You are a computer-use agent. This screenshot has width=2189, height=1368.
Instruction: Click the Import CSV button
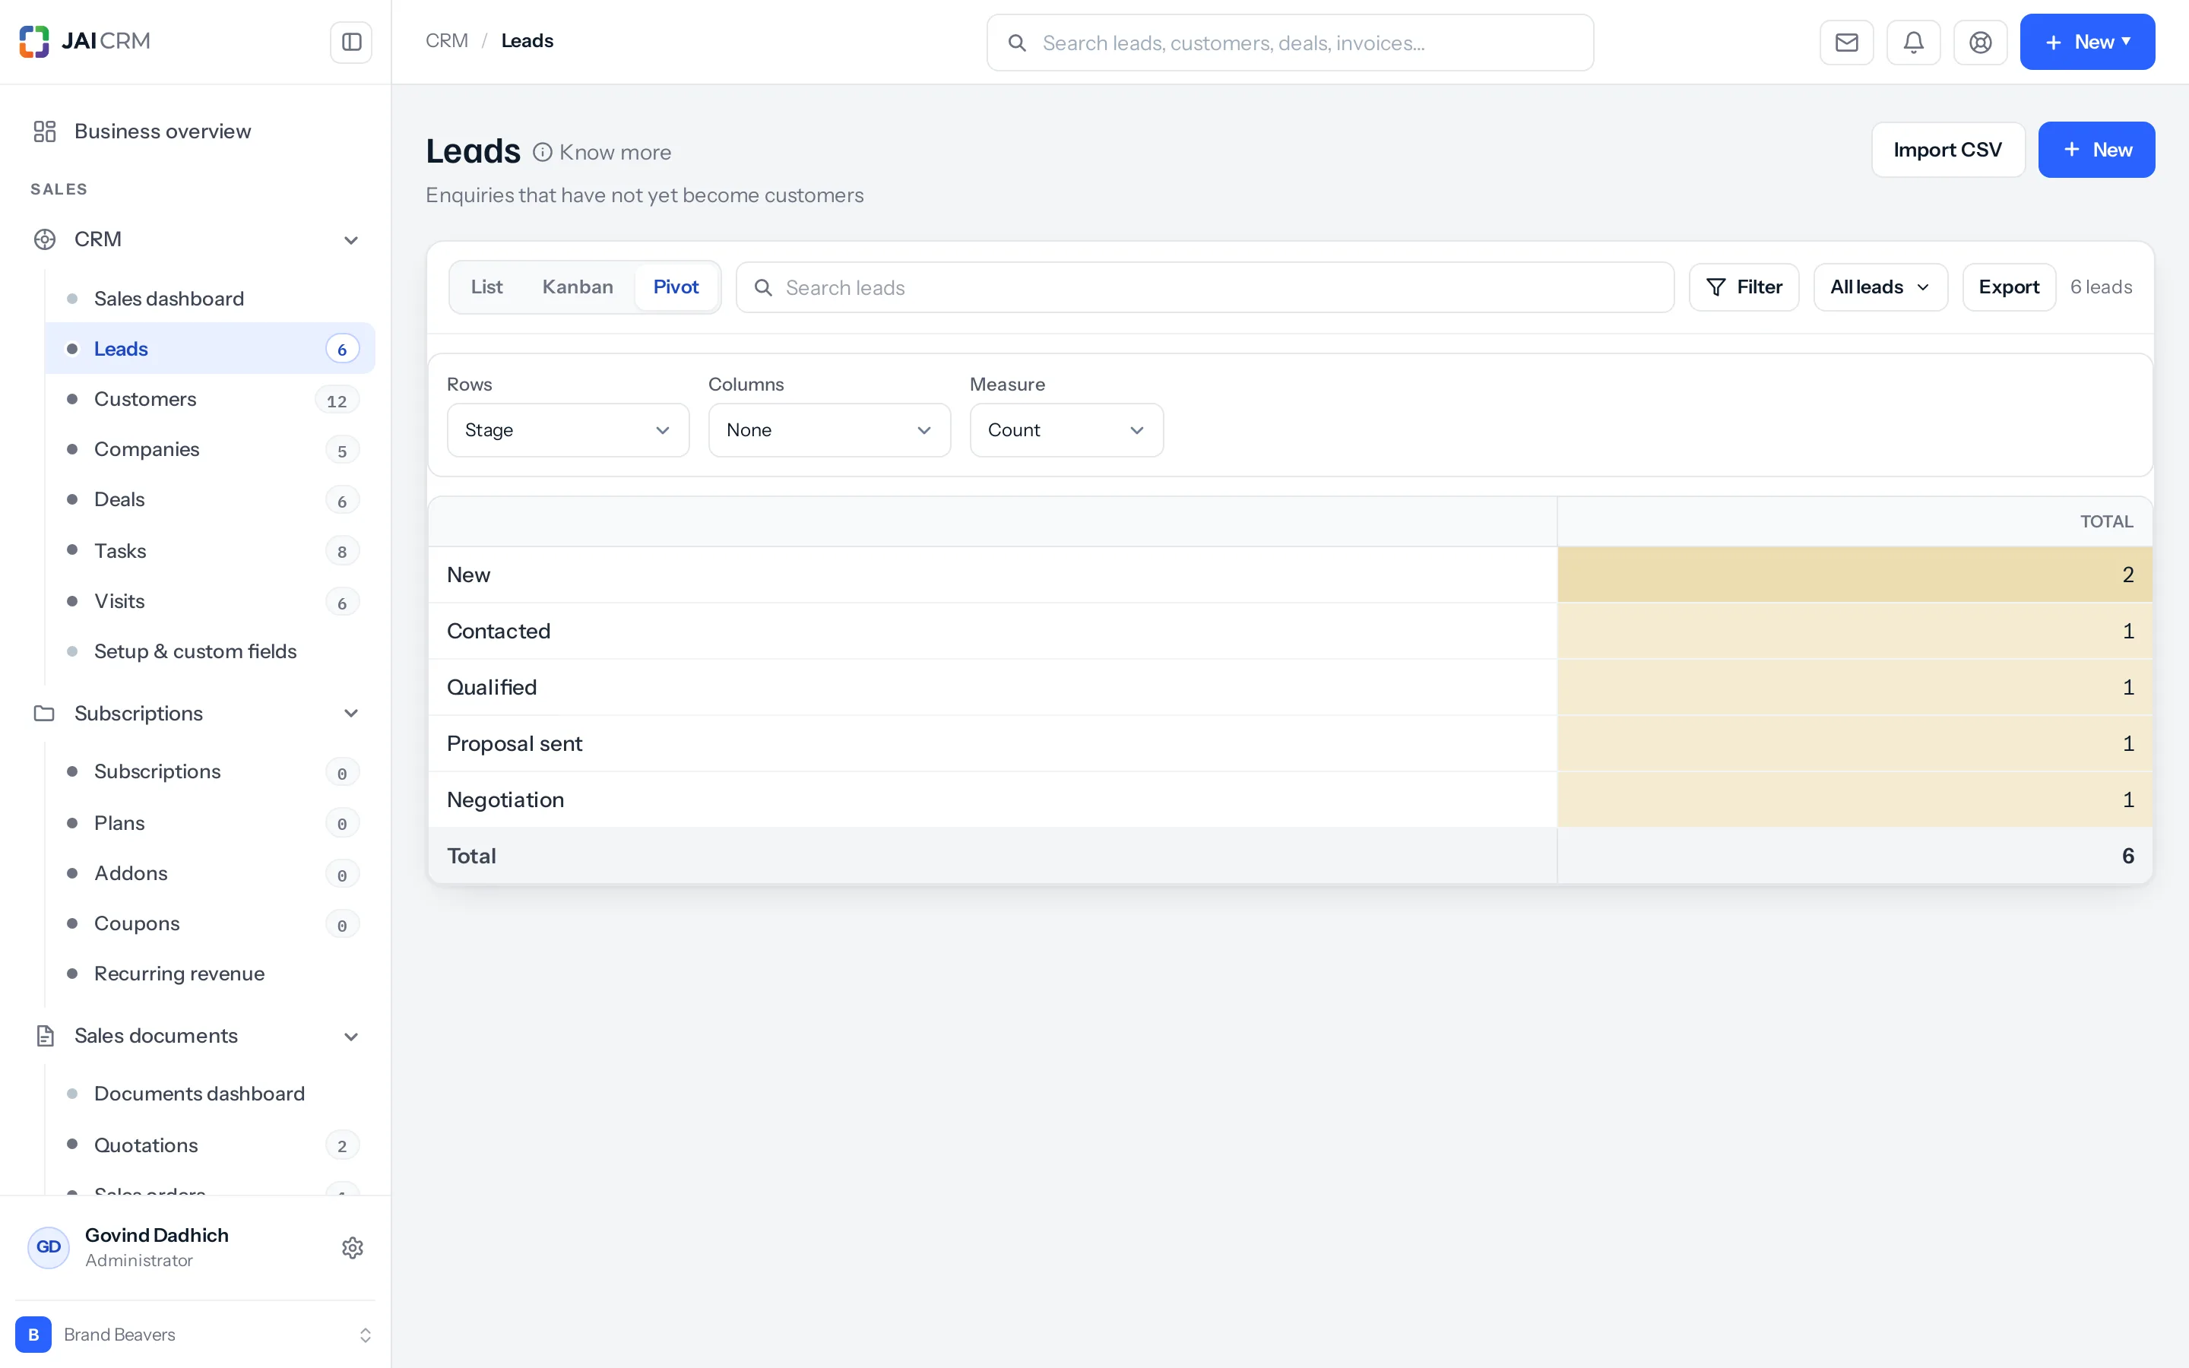tap(1947, 149)
